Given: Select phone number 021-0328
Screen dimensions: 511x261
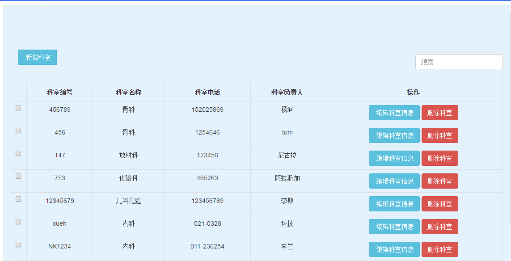Looking at the screenshot, I should (207, 224).
